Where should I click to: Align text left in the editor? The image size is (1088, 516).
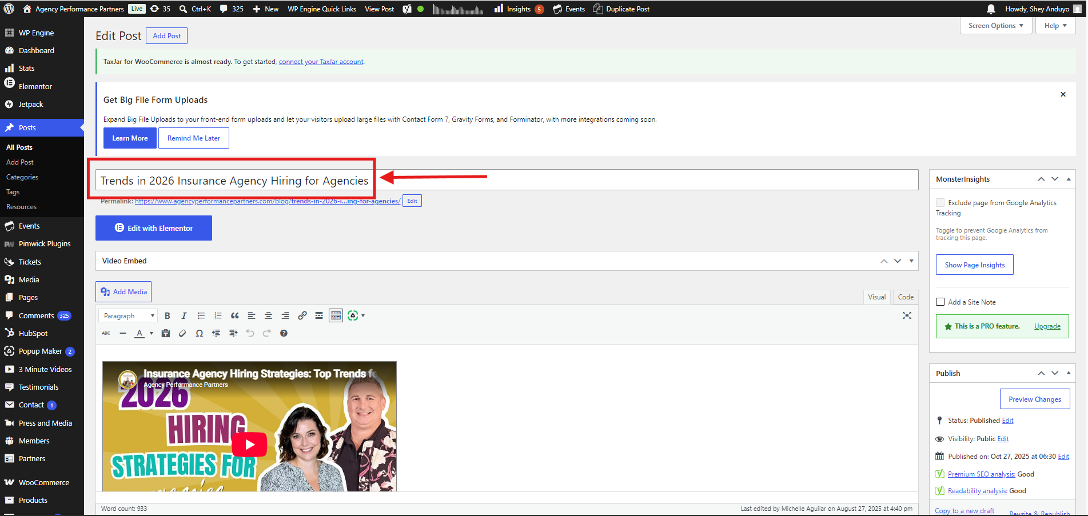pyautogui.click(x=252, y=315)
